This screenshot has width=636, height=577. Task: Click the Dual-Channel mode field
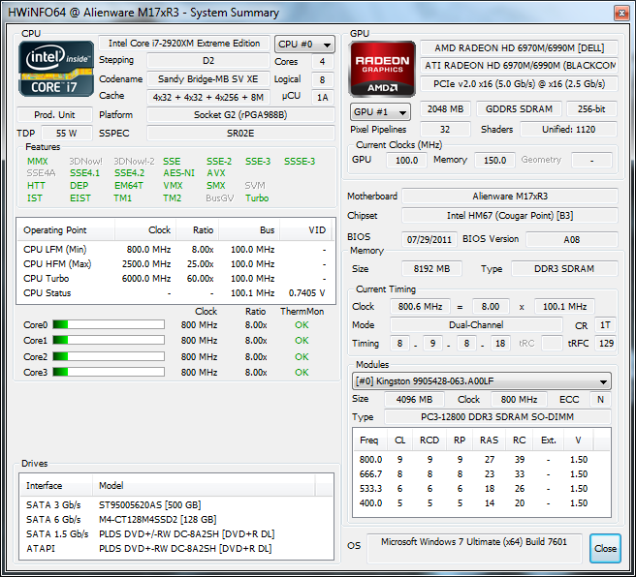coord(476,324)
